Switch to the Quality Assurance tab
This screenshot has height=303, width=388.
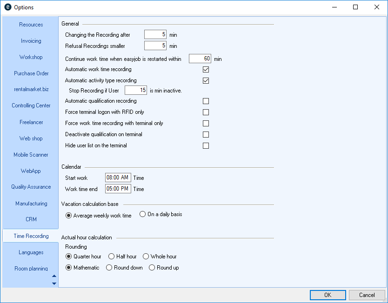31,187
